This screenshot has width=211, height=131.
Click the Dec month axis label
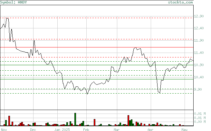tap(33, 129)
